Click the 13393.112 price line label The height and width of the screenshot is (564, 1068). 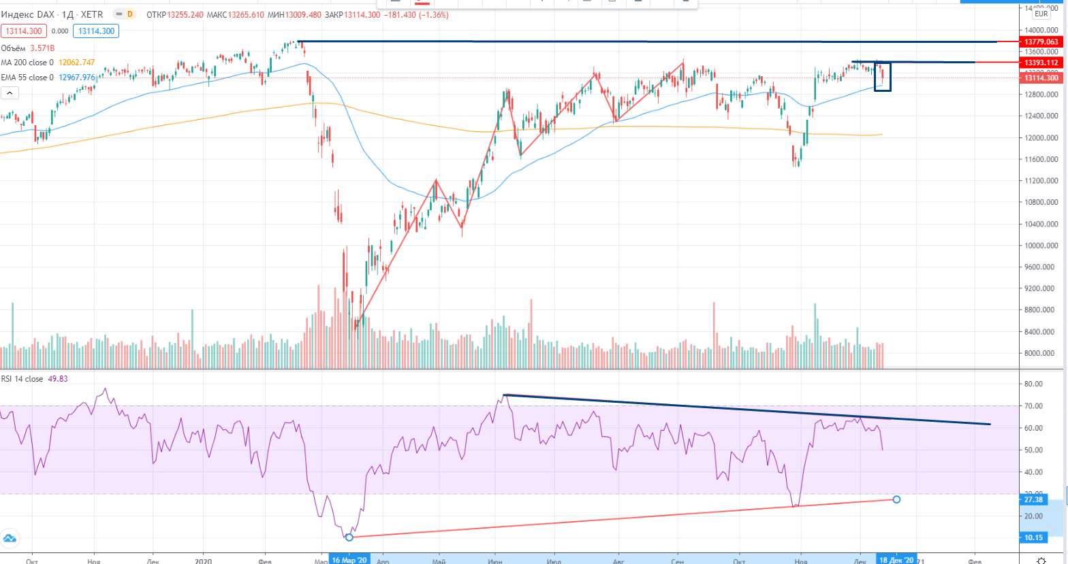[1041, 63]
